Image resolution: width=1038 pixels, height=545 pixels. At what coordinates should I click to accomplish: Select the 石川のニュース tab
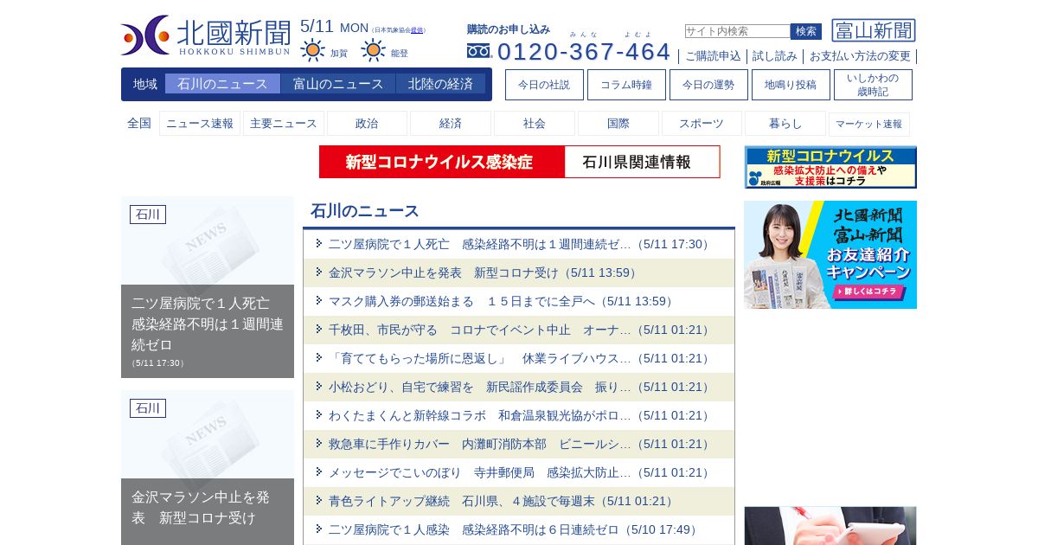point(222,84)
